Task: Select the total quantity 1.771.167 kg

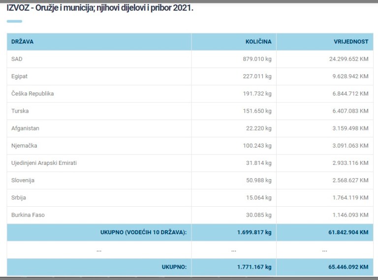Action: (x=255, y=267)
